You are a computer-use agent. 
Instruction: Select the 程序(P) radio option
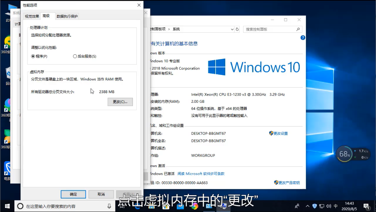coord(39,56)
